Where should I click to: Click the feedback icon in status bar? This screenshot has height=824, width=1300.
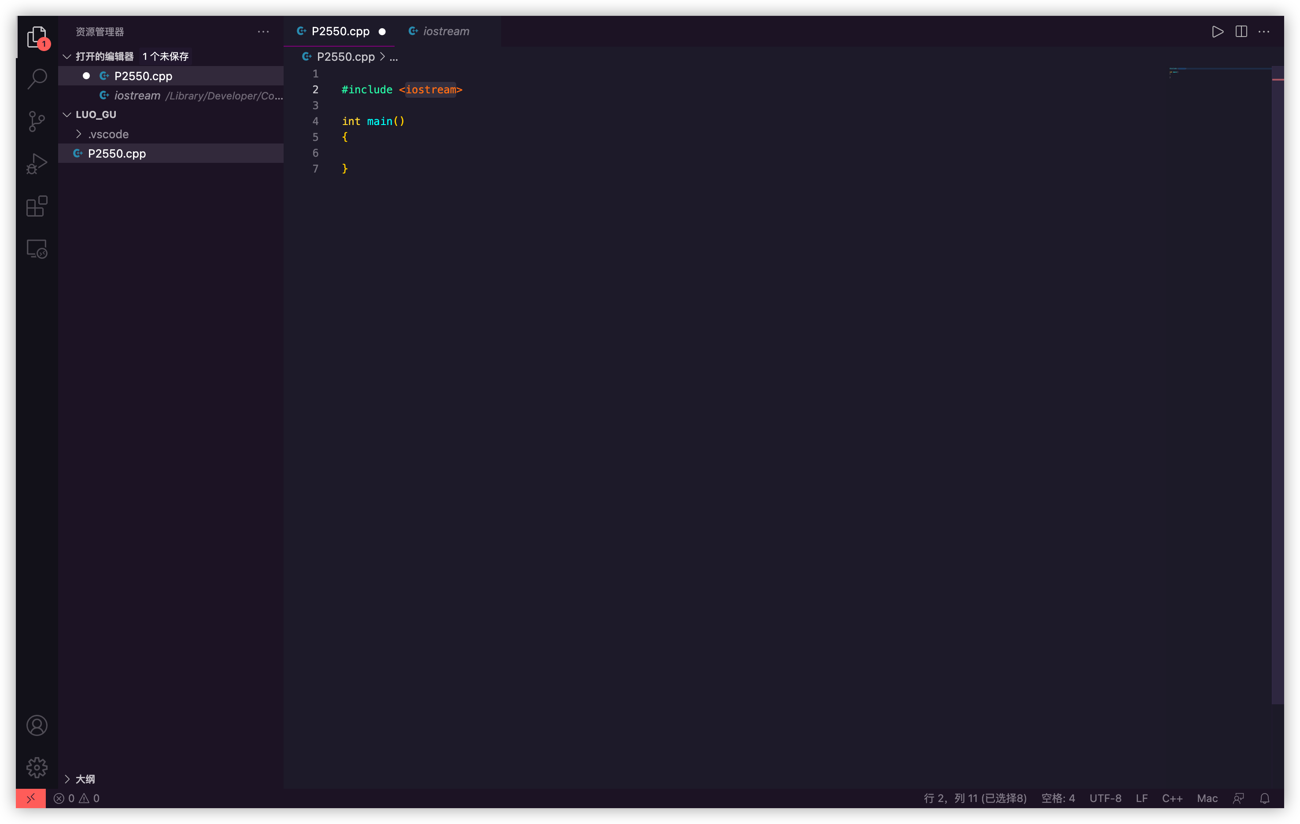1238,798
